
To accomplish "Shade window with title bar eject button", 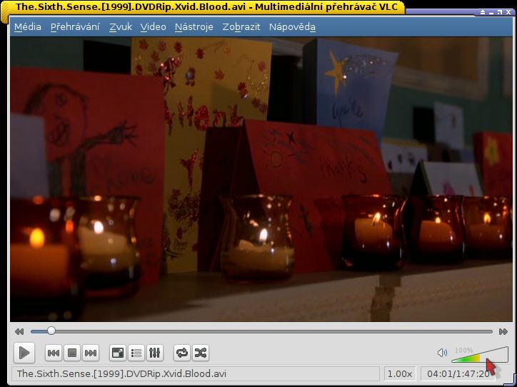I will 483,12.
